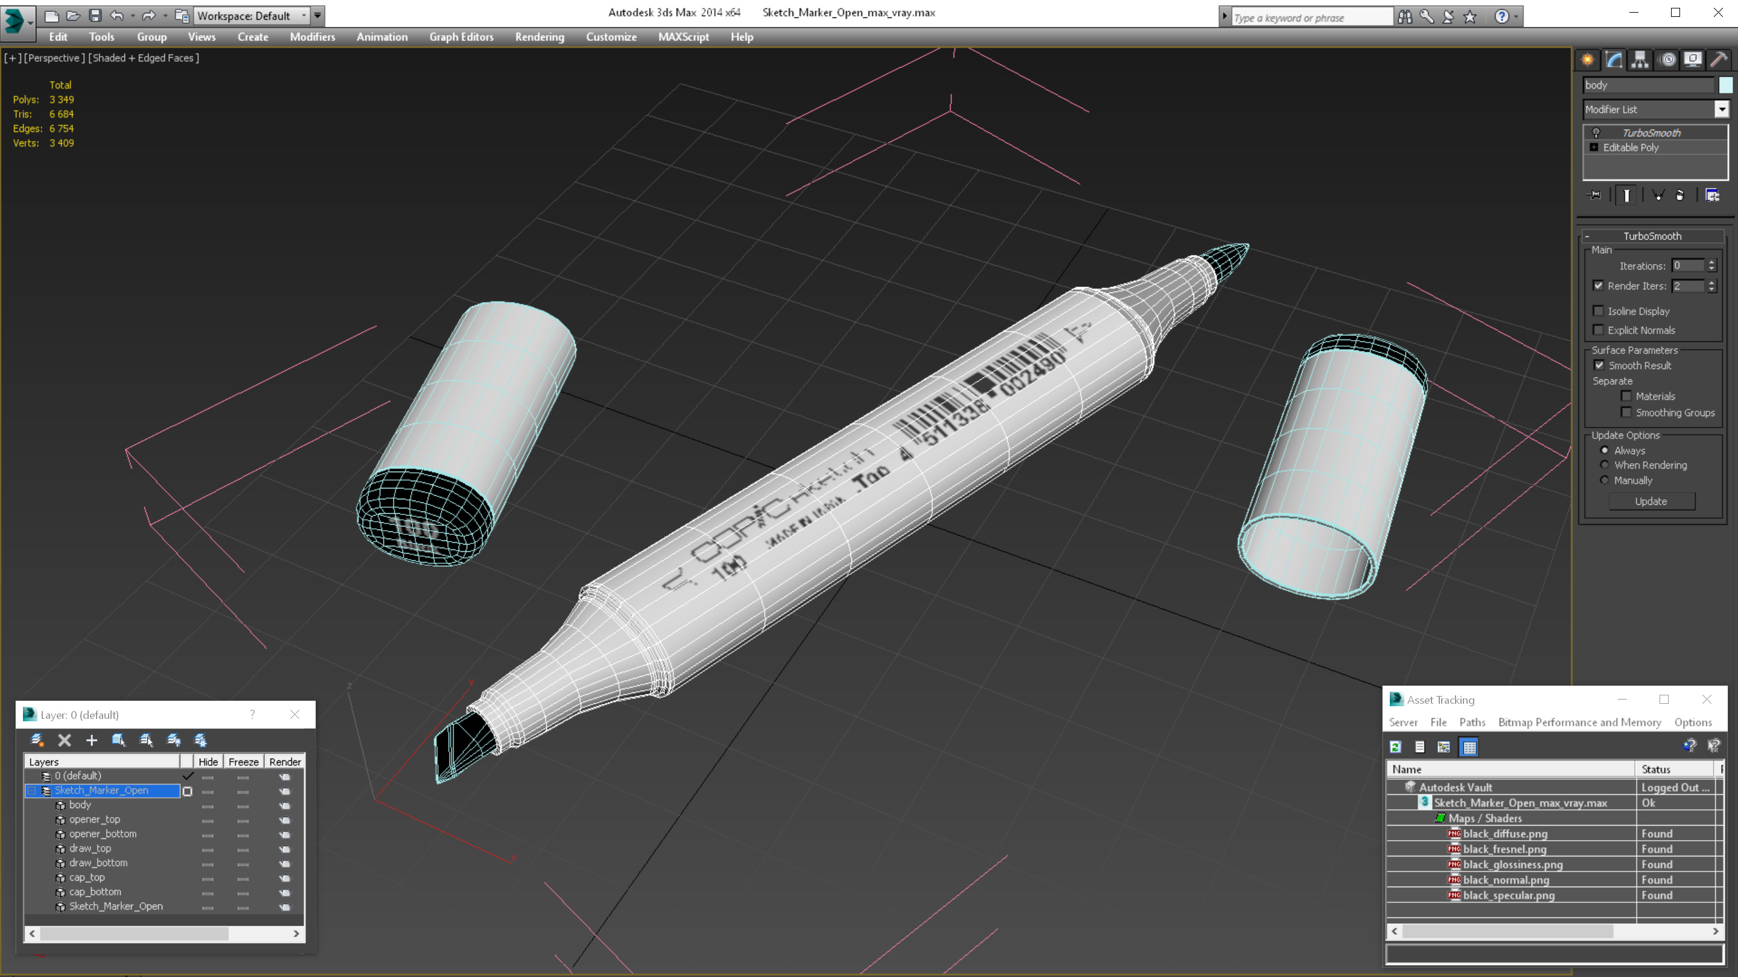Screen dimensions: 1738x977
Task: Click Add selected objects plus icon in Layer dialog
Action: coord(92,739)
